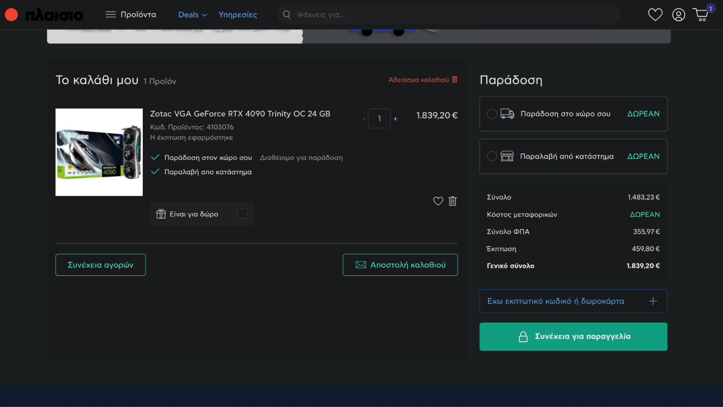Select 'Παράδοση στο χώρο σου' radio option
This screenshot has width=723, height=407.
[492, 114]
